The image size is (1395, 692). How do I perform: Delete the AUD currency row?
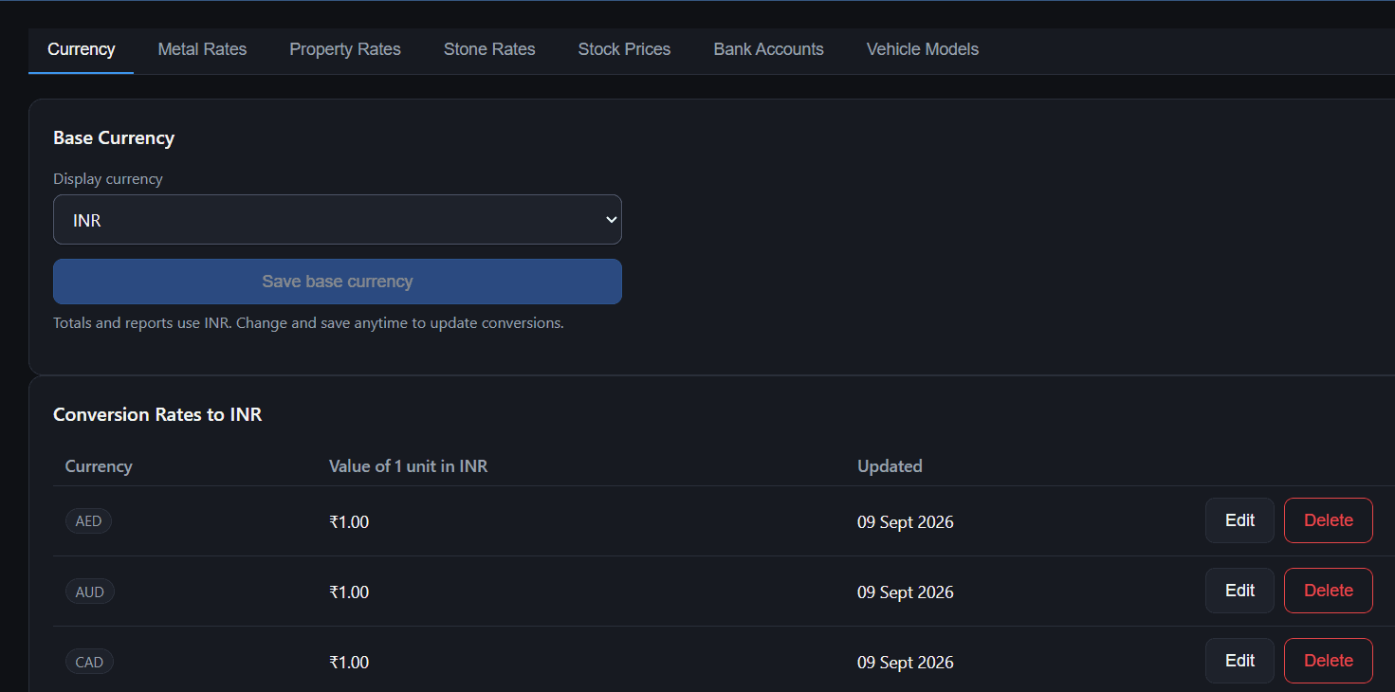pyautogui.click(x=1329, y=591)
